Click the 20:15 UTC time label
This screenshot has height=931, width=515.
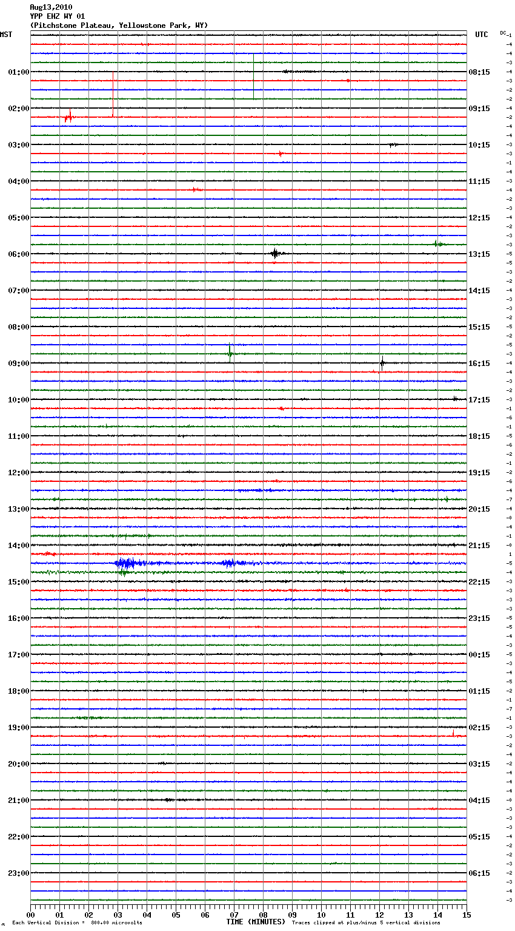[479, 509]
